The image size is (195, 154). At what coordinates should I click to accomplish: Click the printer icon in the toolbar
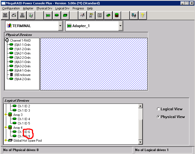point(13,16)
